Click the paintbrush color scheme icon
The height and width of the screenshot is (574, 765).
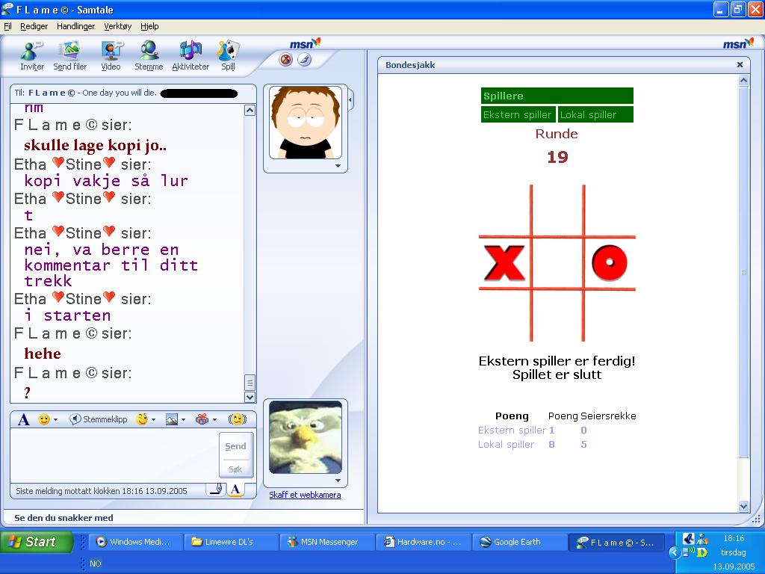coord(305,60)
